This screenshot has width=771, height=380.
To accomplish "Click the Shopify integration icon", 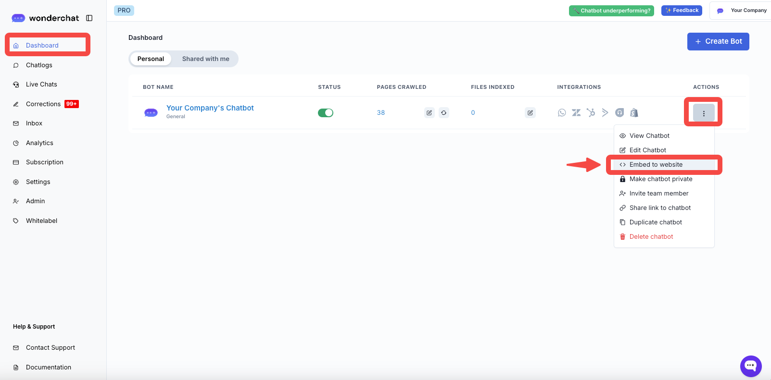I will (634, 113).
